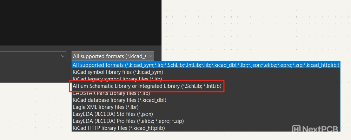Select KiCad legacy symbol library files (*.lib)

(118, 79)
